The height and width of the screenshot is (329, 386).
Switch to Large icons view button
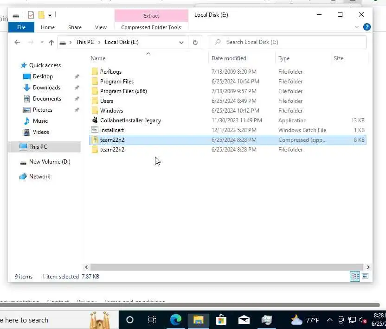pyautogui.click(x=365, y=276)
